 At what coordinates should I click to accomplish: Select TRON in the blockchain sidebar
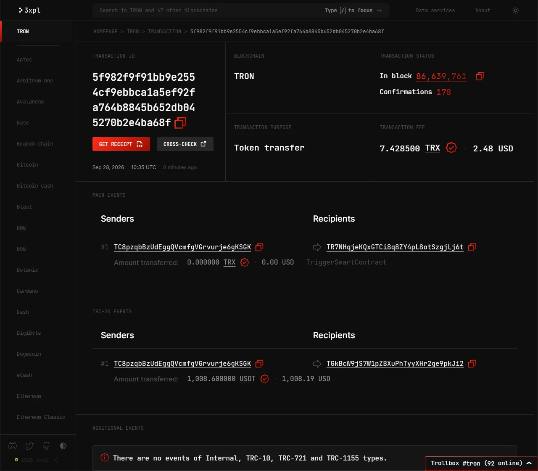tap(23, 32)
